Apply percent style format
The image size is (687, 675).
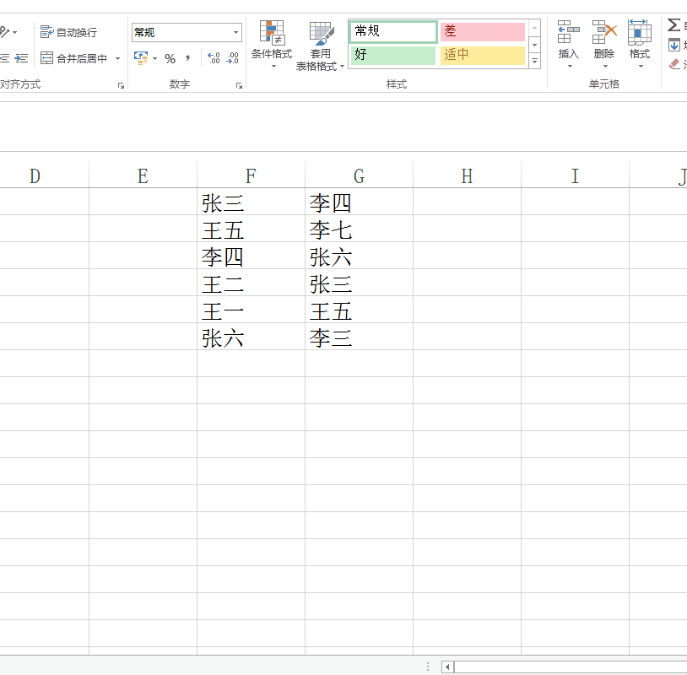(170, 58)
